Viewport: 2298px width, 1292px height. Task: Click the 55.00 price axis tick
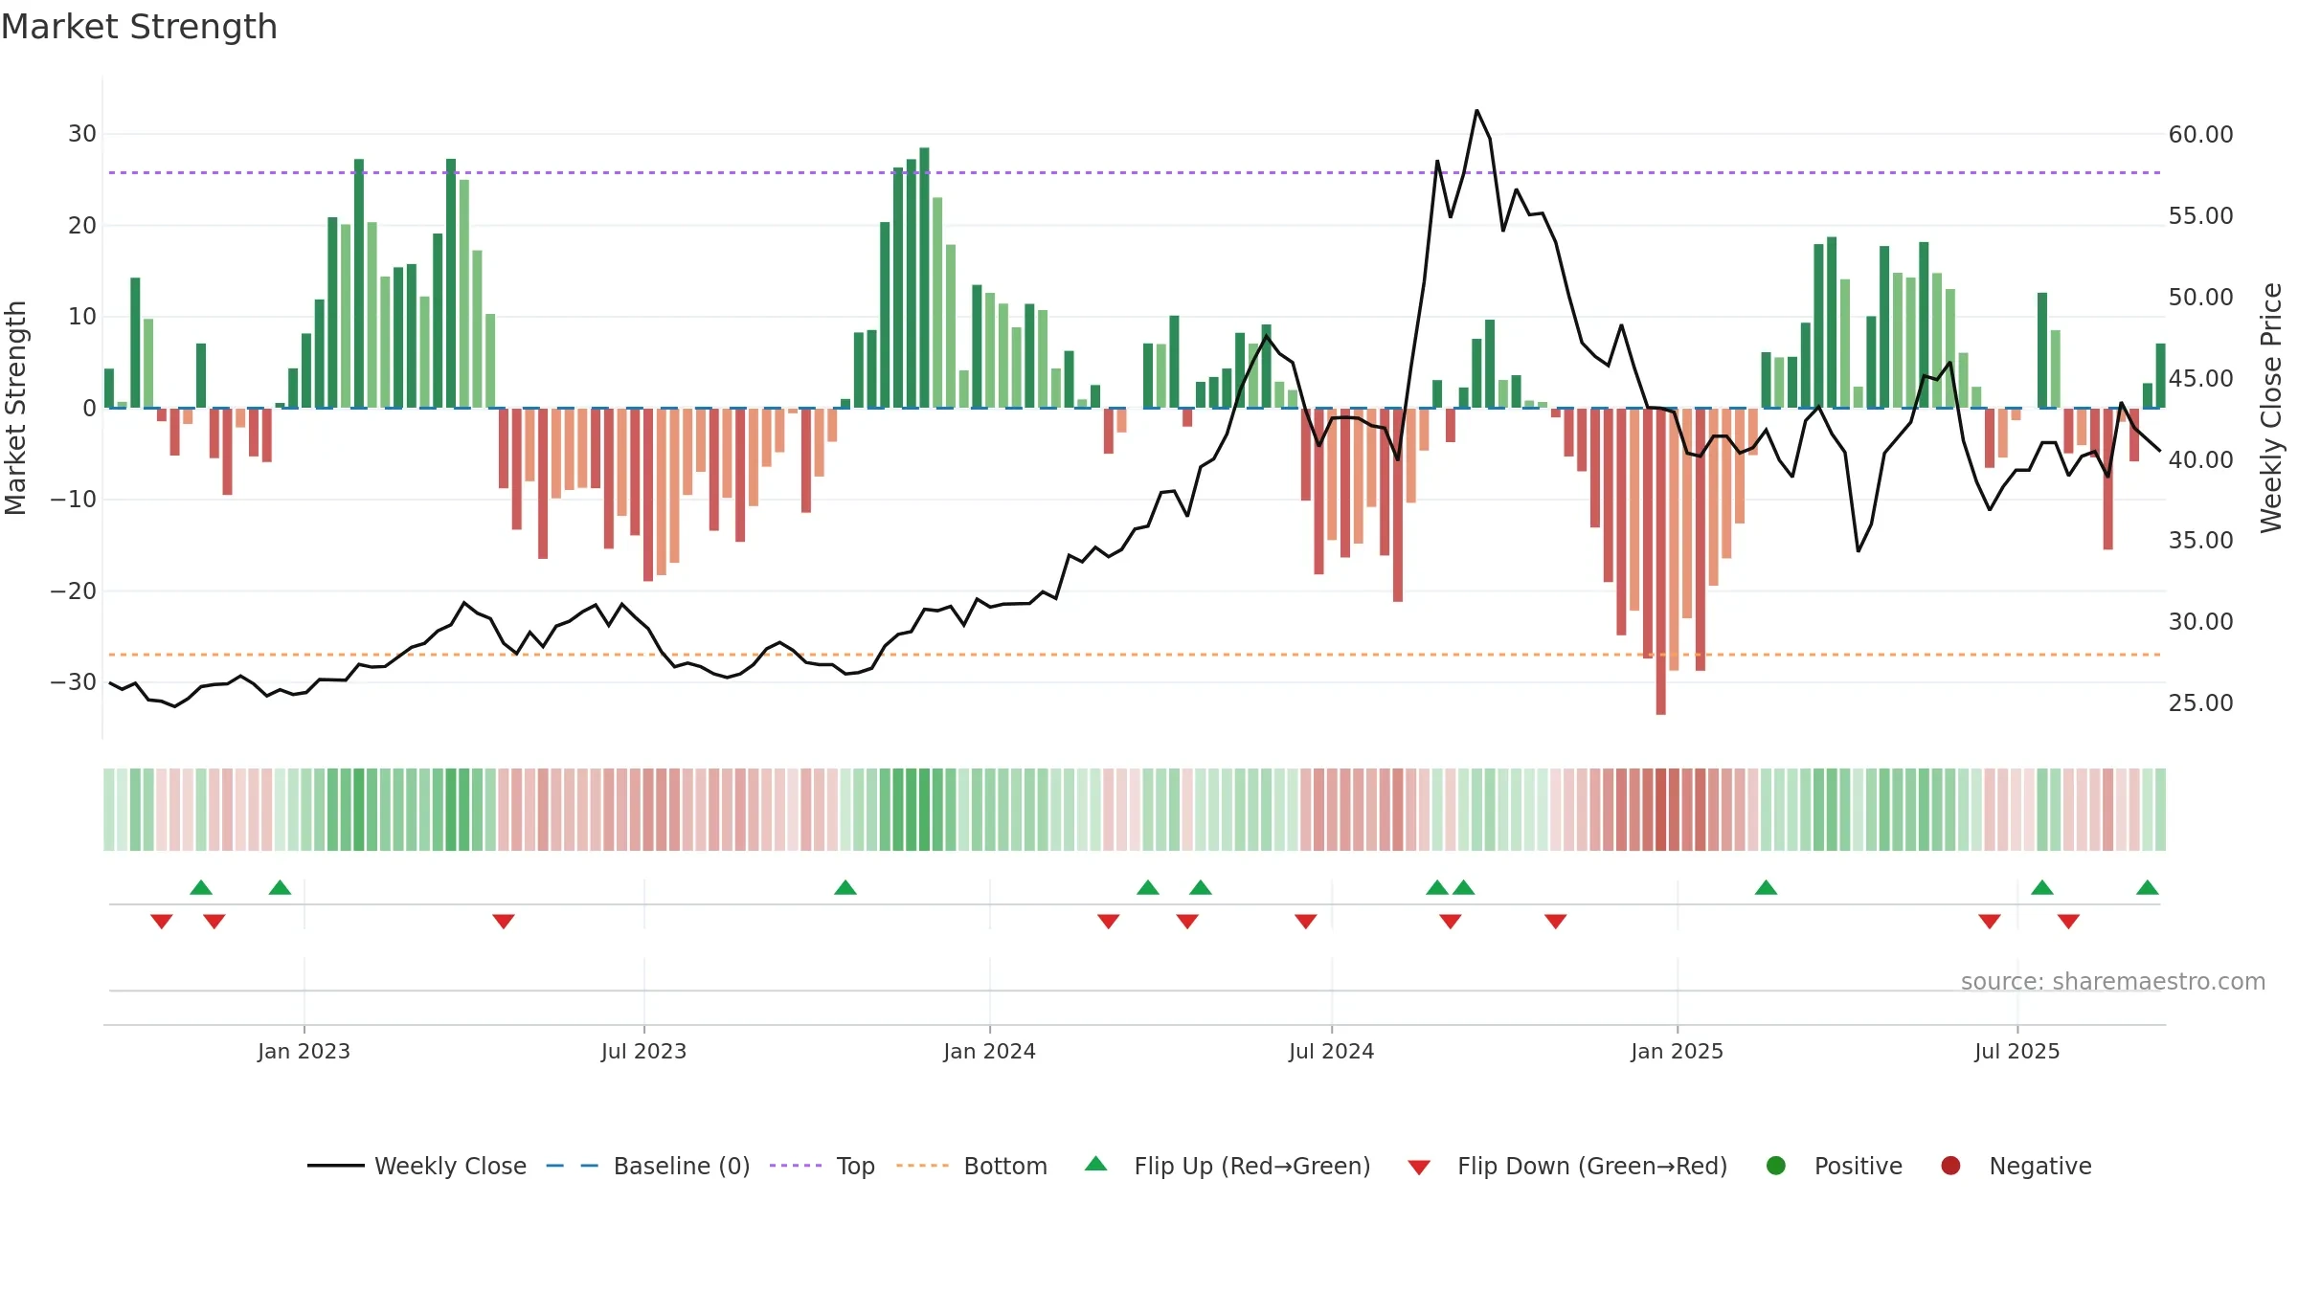click(2200, 216)
